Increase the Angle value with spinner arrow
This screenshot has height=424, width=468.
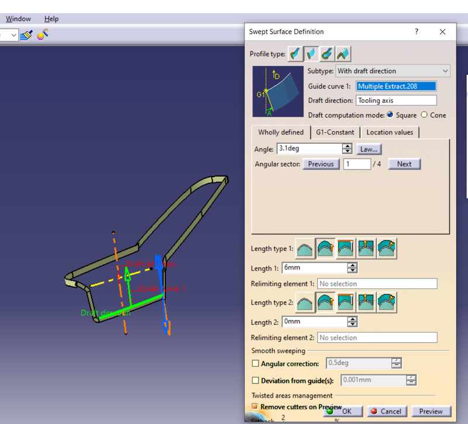coord(347,146)
